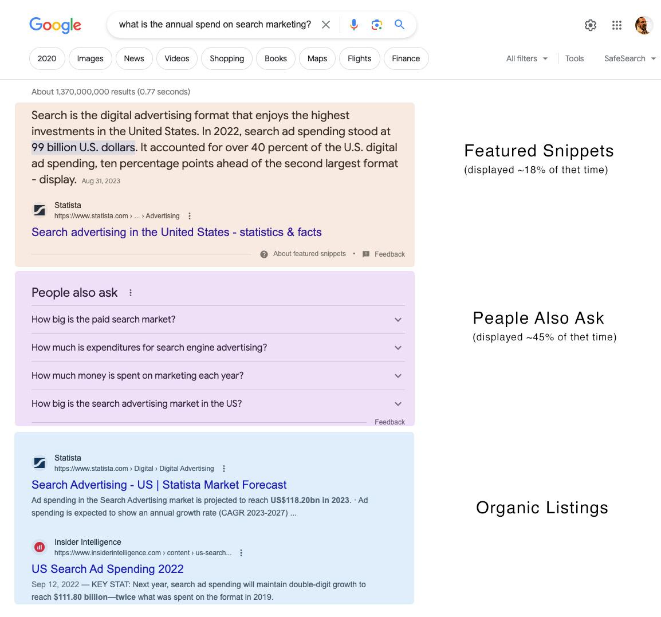Expand the US search advertising market question
Viewport: 661px width, 617px height.
[398, 404]
